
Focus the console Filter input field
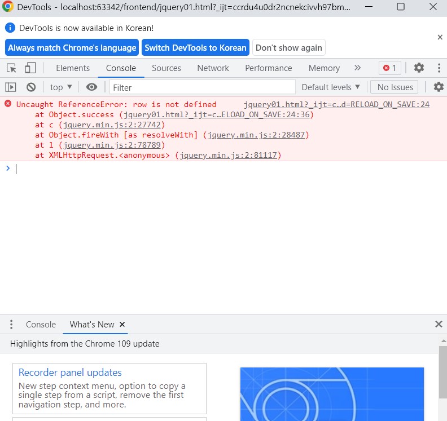tap(203, 87)
